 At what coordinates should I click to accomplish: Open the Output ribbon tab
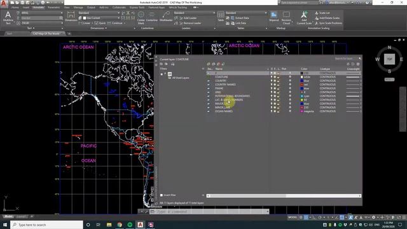click(91, 8)
